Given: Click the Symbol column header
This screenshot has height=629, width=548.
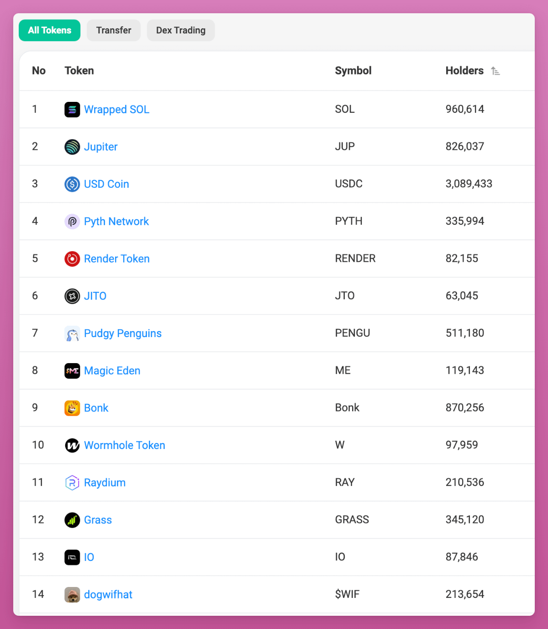Looking at the screenshot, I should pyautogui.click(x=353, y=71).
